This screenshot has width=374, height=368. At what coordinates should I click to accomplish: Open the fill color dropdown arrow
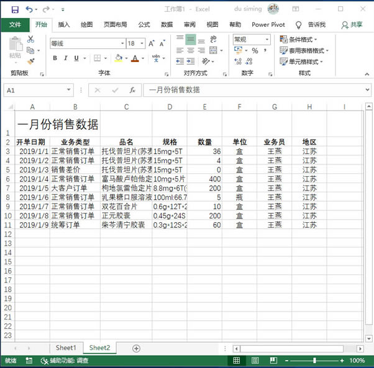126,58
